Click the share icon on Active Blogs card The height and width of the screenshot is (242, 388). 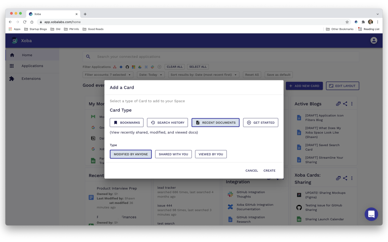[345, 104]
